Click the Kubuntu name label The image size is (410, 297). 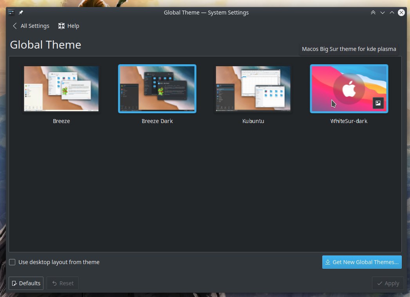pyautogui.click(x=253, y=121)
